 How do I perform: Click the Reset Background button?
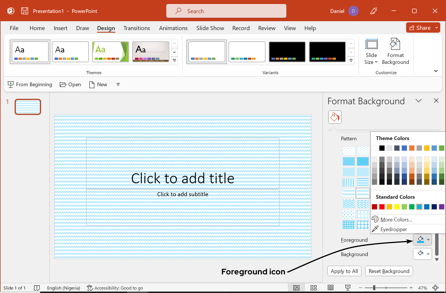point(389,271)
